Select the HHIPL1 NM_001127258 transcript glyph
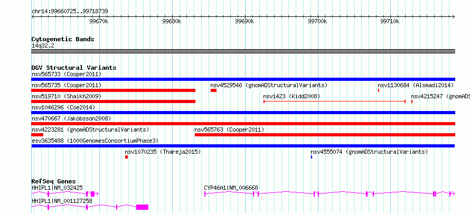 (x=90, y=207)
